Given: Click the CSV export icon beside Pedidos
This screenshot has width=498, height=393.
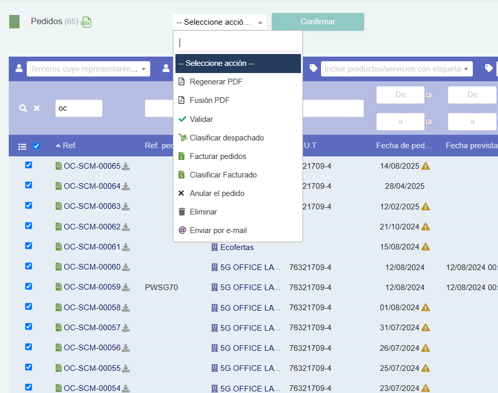Looking at the screenshot, I should (86, 22).
